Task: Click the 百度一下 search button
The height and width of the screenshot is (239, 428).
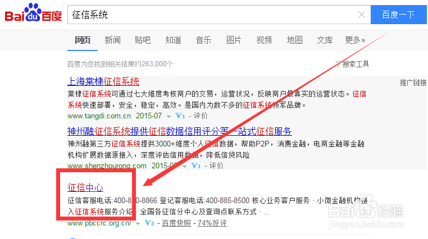Action: point(399,15)
